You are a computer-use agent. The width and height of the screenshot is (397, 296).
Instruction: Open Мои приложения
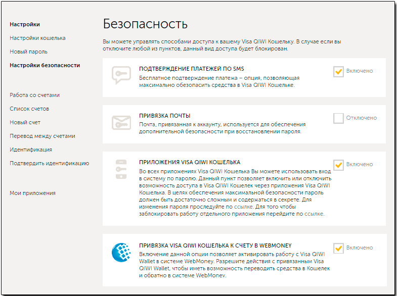click(x=33, y=193)
